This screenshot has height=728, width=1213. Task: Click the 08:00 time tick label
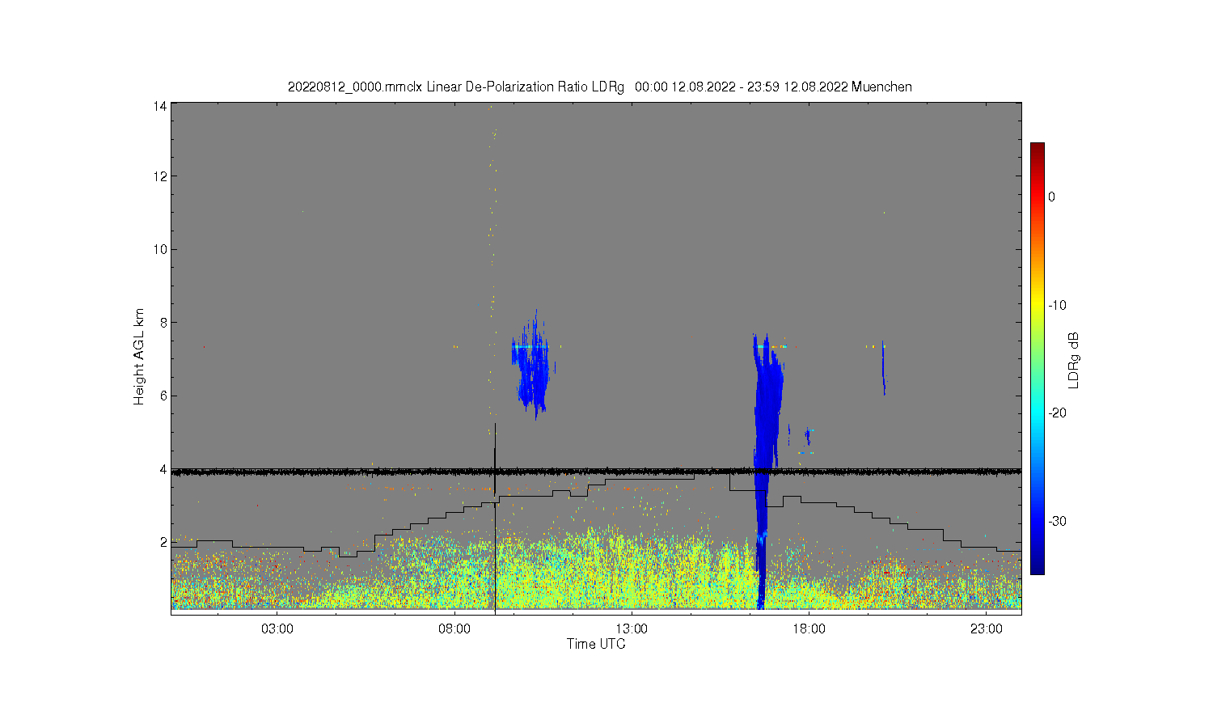pyautogui.click(x=454, y=629)
